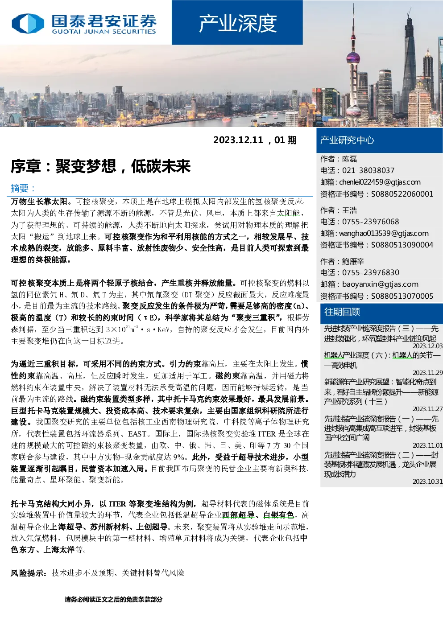Click the date 2023.12.11, 01 期

255,140
